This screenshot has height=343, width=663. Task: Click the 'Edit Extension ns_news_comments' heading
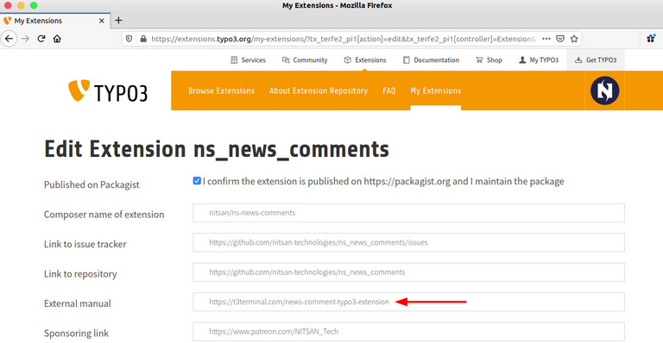(x=217, y=149)
